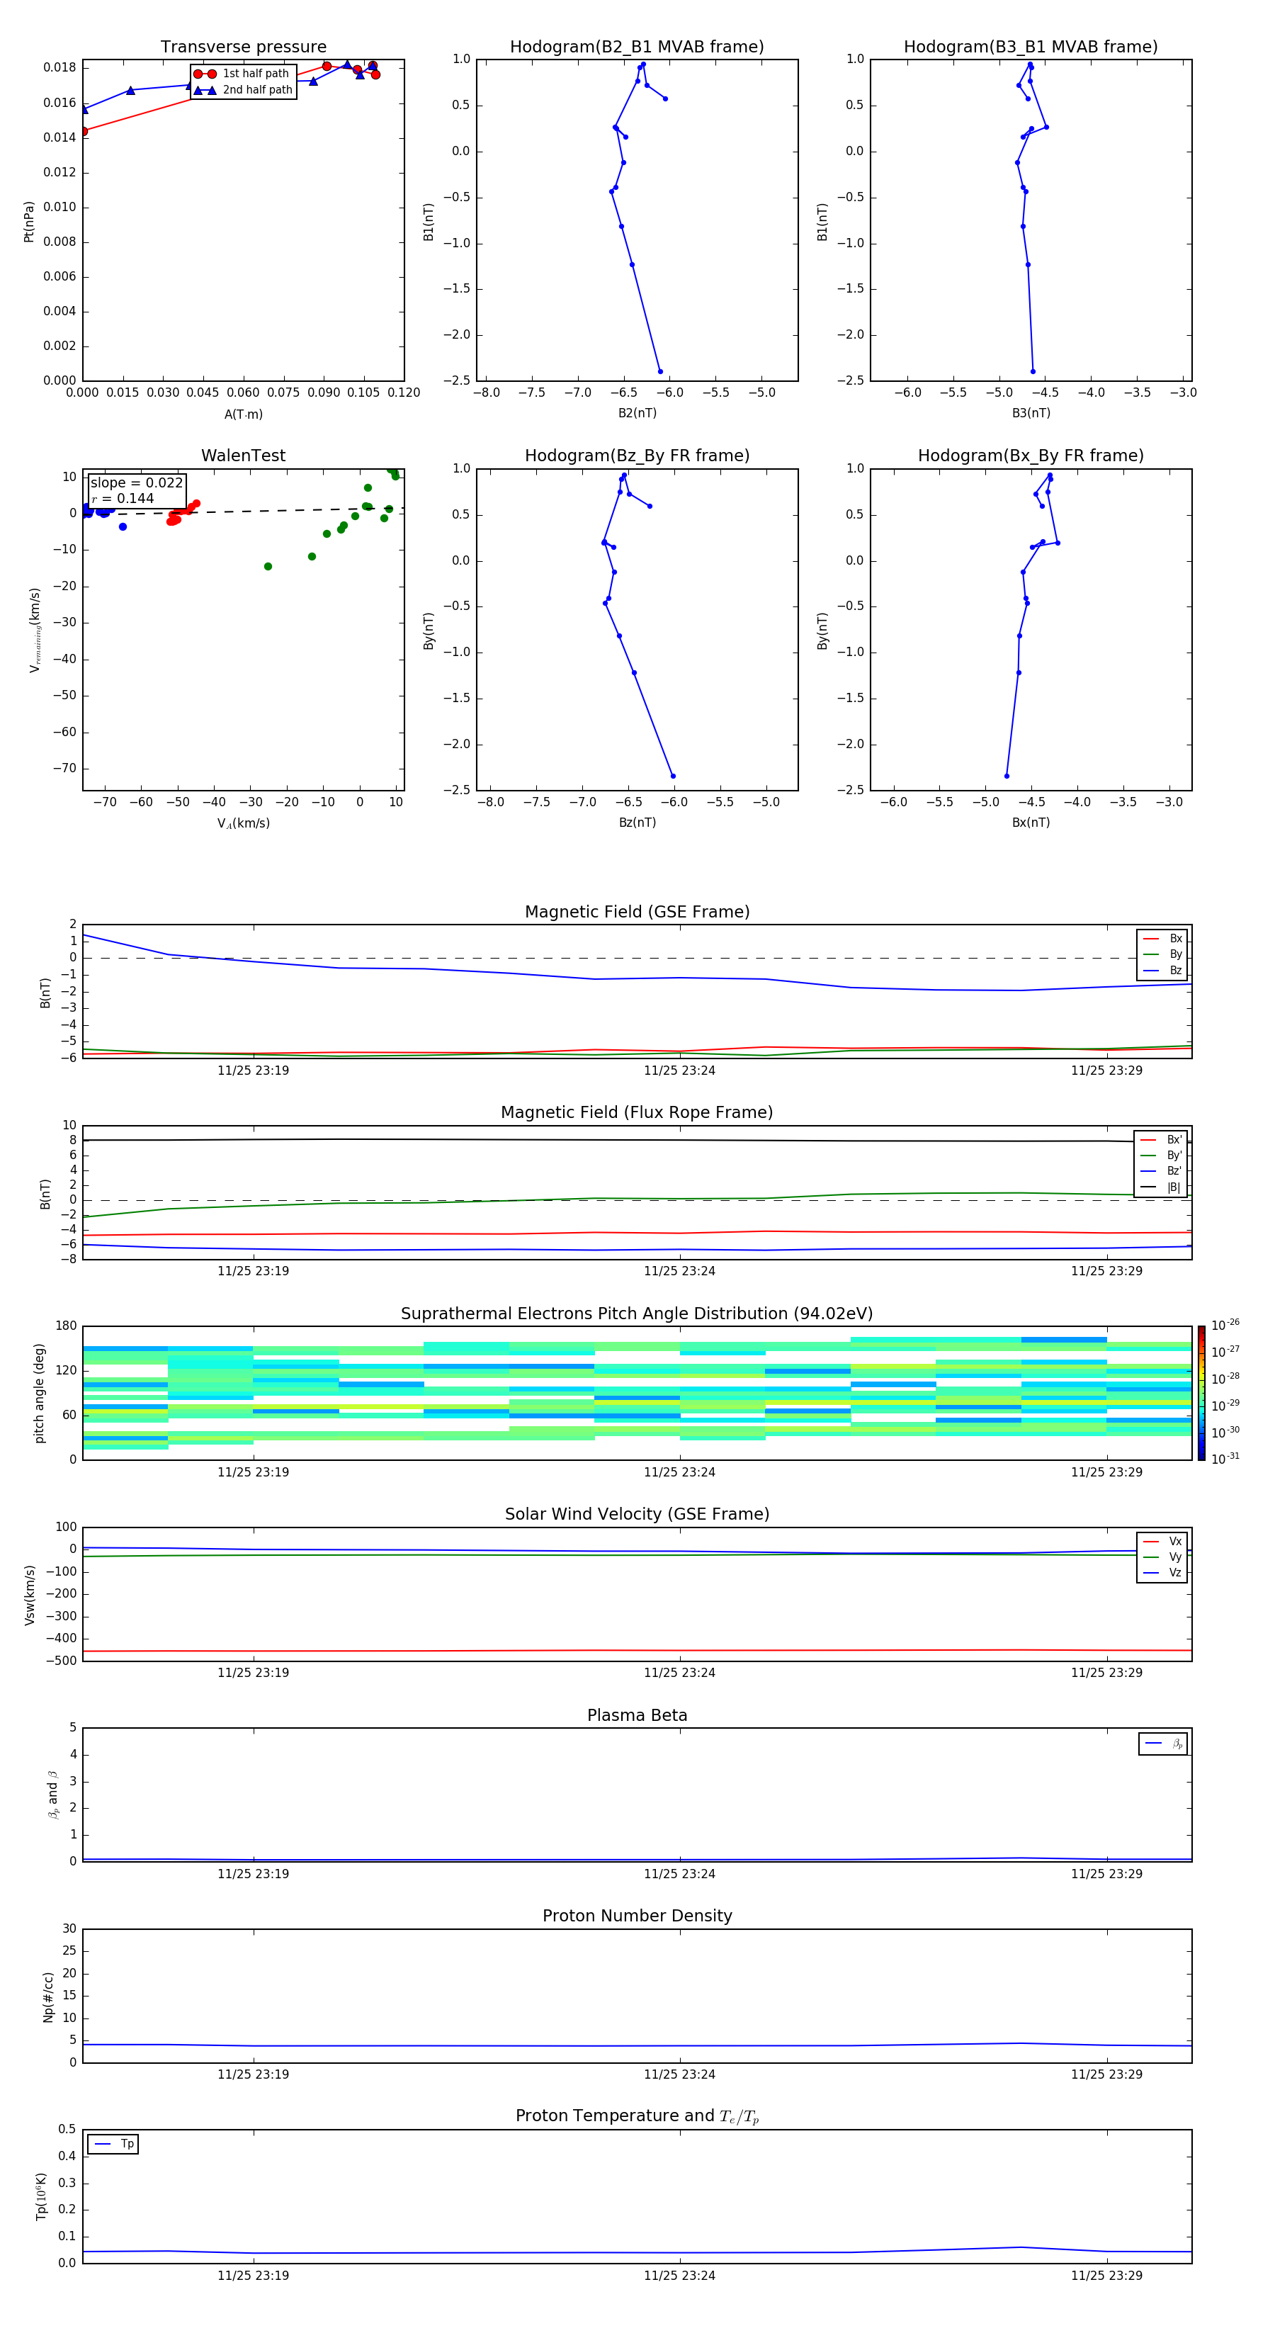The image size is (1275, 2338).
Task: Click the bottom data point in B3_B1 hodogram
Action: pyautogui.click(x=1033, y=371)
